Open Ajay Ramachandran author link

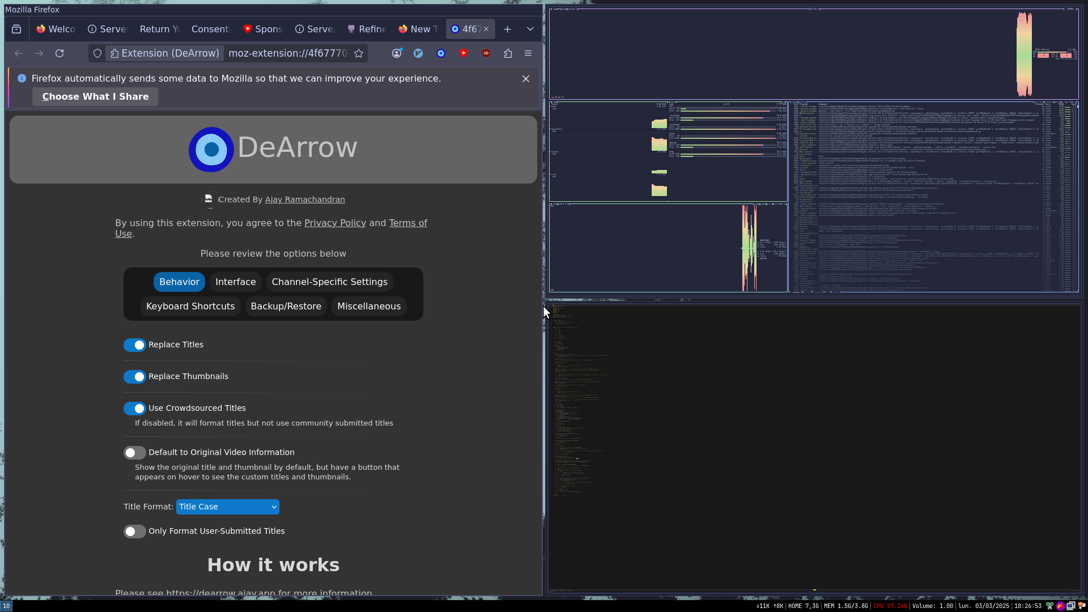tap(305, 199)
